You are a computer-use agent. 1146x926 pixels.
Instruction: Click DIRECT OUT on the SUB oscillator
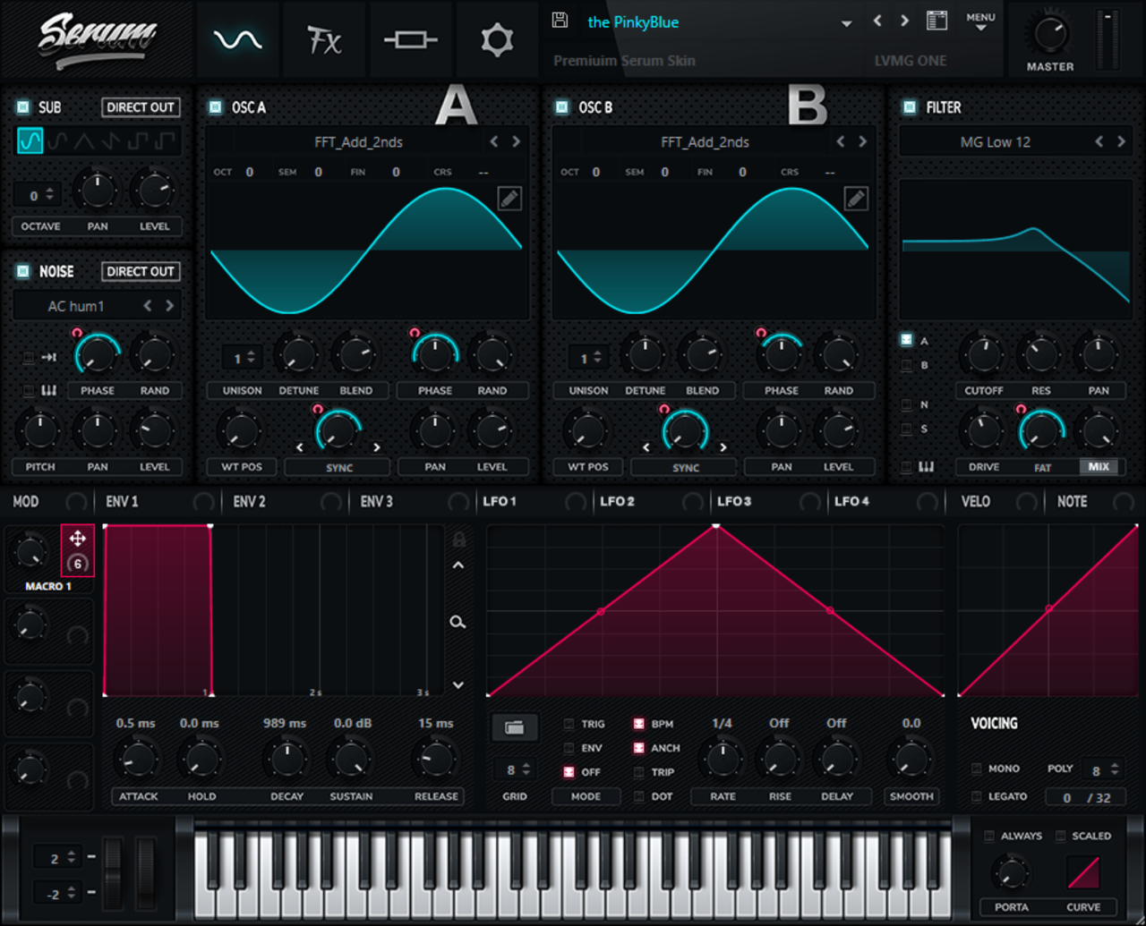tap(141, 106)
